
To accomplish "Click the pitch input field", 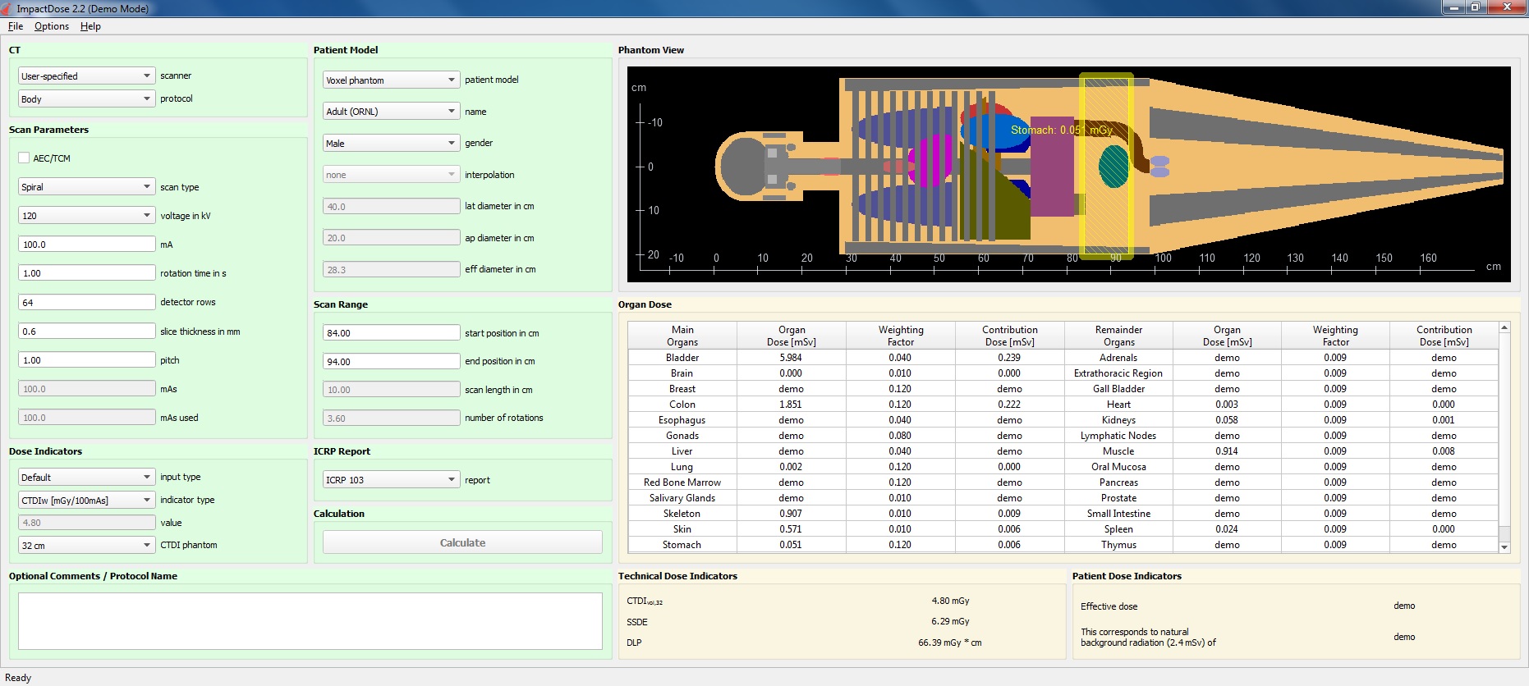I will coord(86,359).
